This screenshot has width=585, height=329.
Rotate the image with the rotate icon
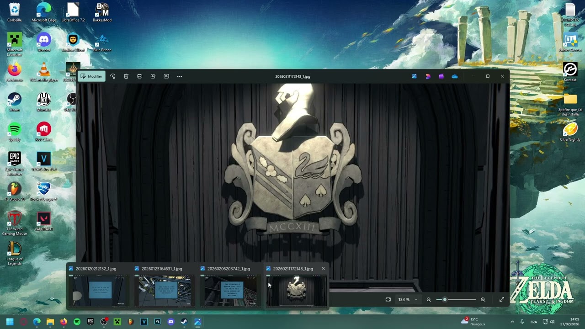pos(113,76)
